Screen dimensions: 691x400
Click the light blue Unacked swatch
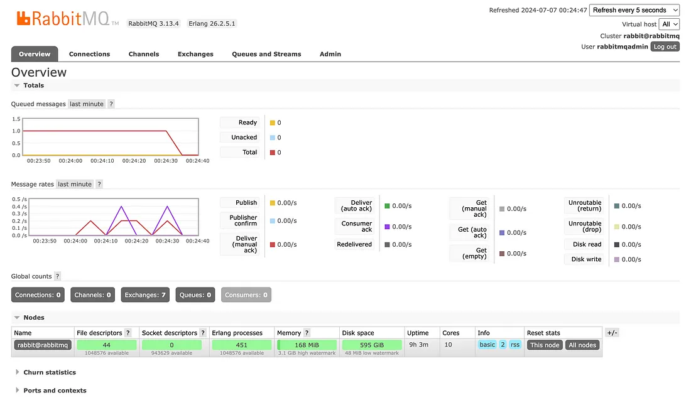(x=273, y=138)
